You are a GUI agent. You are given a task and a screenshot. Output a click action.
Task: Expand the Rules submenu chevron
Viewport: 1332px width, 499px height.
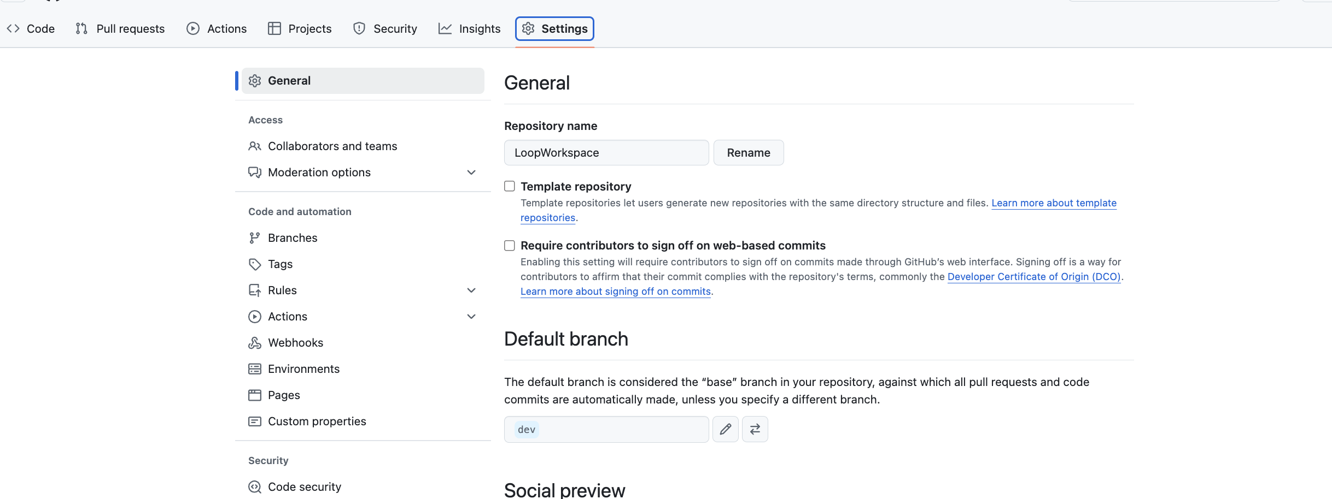(471, 290)
